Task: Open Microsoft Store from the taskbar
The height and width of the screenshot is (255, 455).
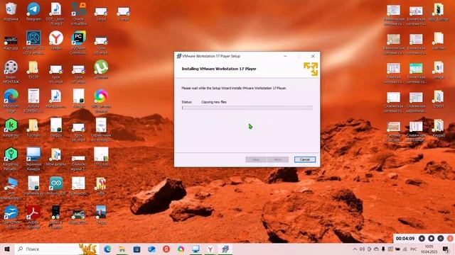Action: coord(136,249)
